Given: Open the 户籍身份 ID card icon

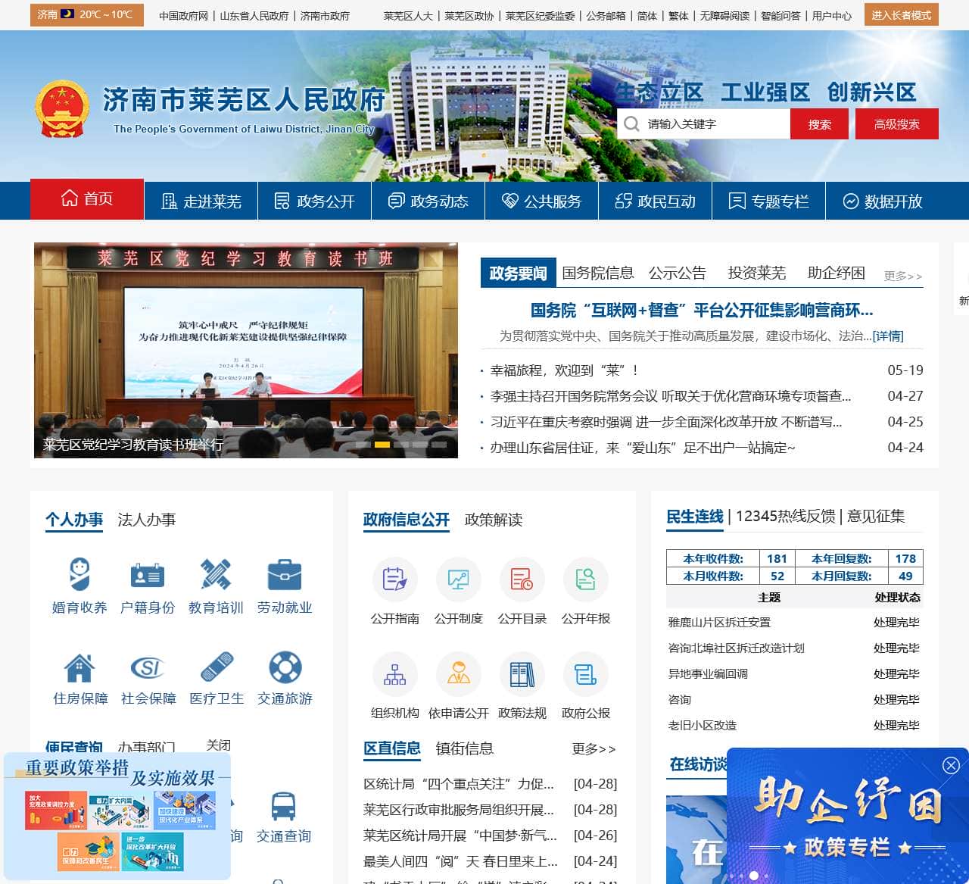Looking at the screenshot, I should [x=148, y=574].
